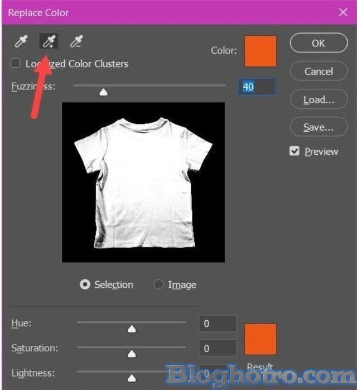Choose the Image radio option
Screen dimensions: 357x390
pos(158,284)
